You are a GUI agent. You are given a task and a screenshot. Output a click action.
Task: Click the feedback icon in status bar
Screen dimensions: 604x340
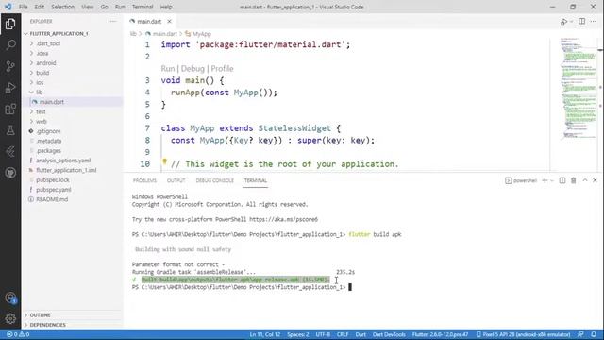(x=581, y=334)
